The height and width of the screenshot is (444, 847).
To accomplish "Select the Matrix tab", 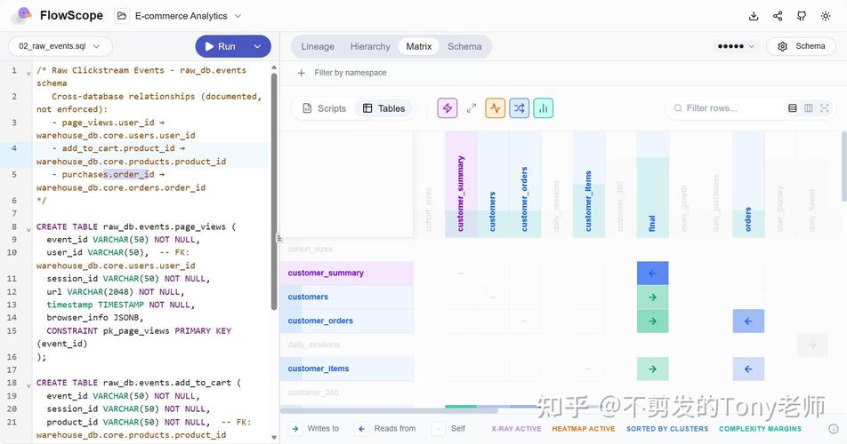I will (x=419, y=46).
